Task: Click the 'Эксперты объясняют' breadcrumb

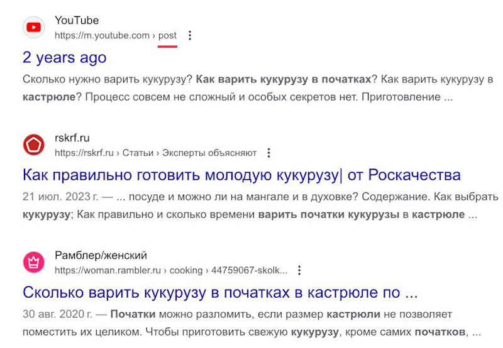Action: [x=209, y=153]
